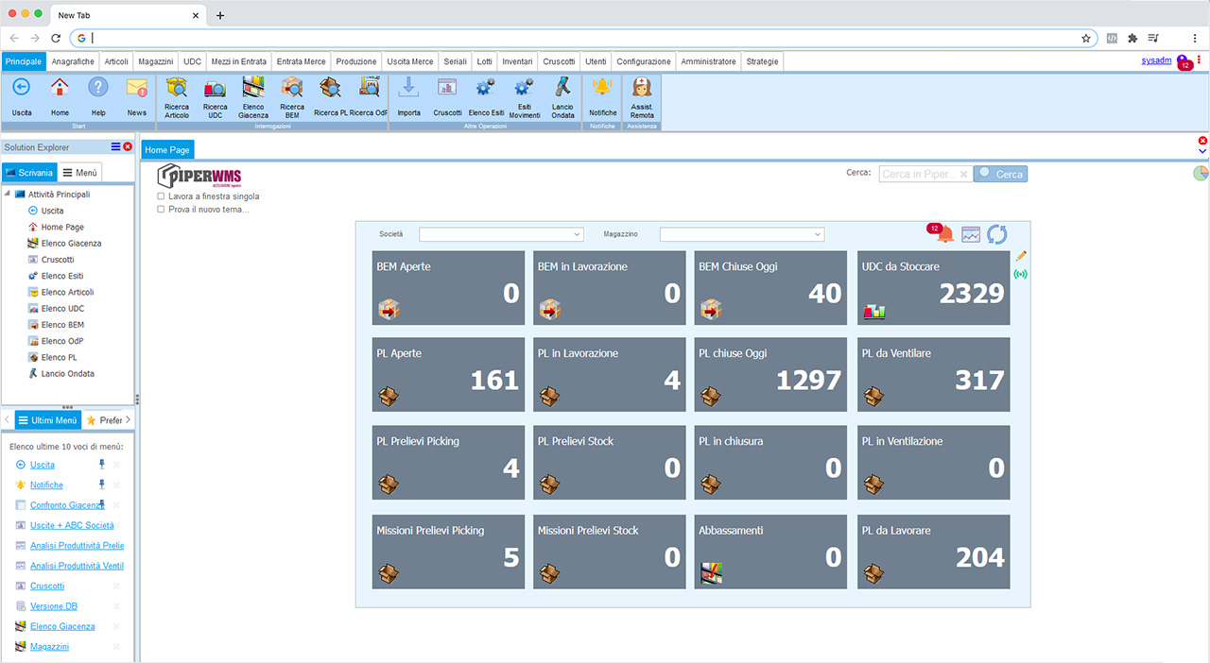The image size is (1210, 663).
Task: Select Elenco OdP in the tree
Action: click(61, 341)
